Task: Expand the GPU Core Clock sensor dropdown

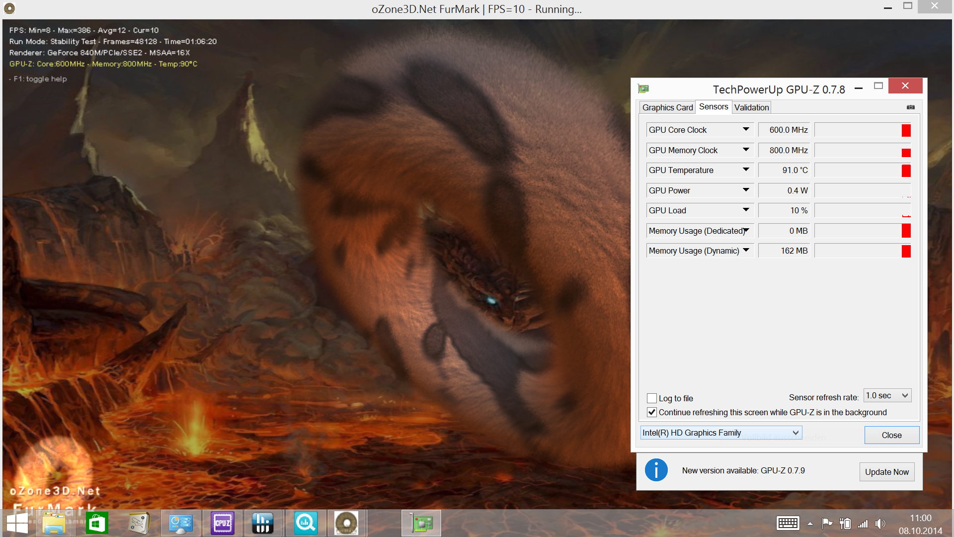Action: 746,130
